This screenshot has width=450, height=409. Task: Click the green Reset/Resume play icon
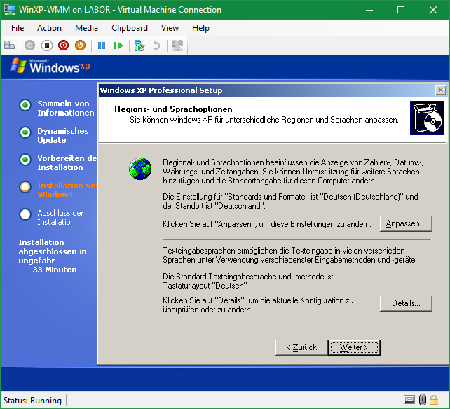click(118, 46)
